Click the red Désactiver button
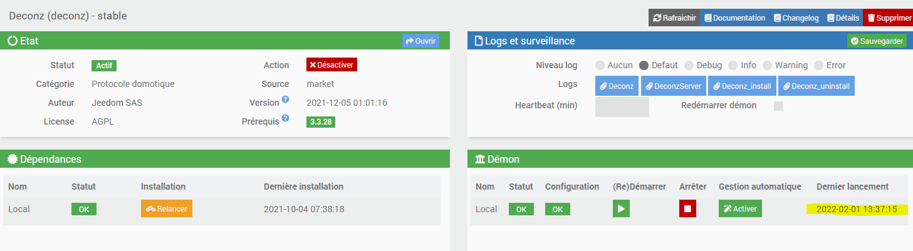913x251 pixels. click(331, 65)
